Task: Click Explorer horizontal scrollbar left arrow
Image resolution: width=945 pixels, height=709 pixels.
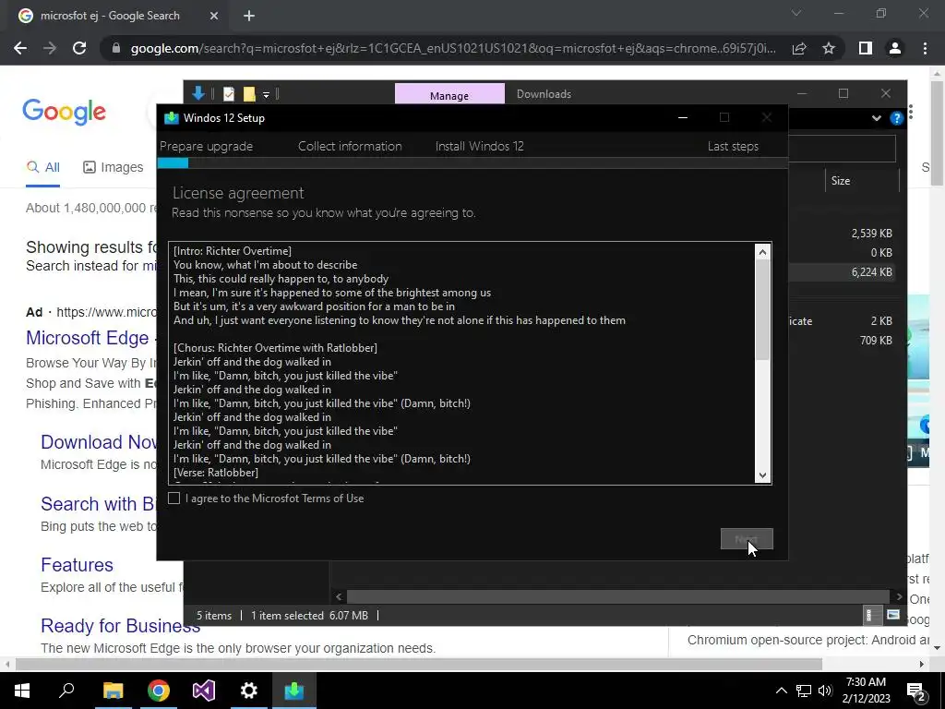Action: (x=339, y=597)
